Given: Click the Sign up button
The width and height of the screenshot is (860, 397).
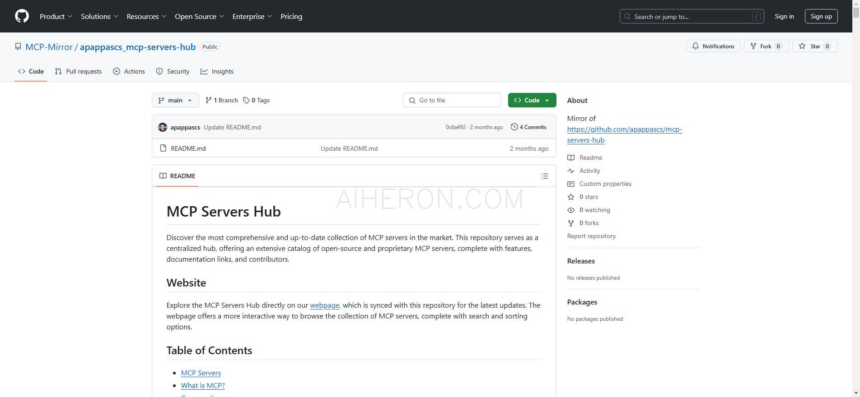Looking at the screenshot, I should coord(821,16).
